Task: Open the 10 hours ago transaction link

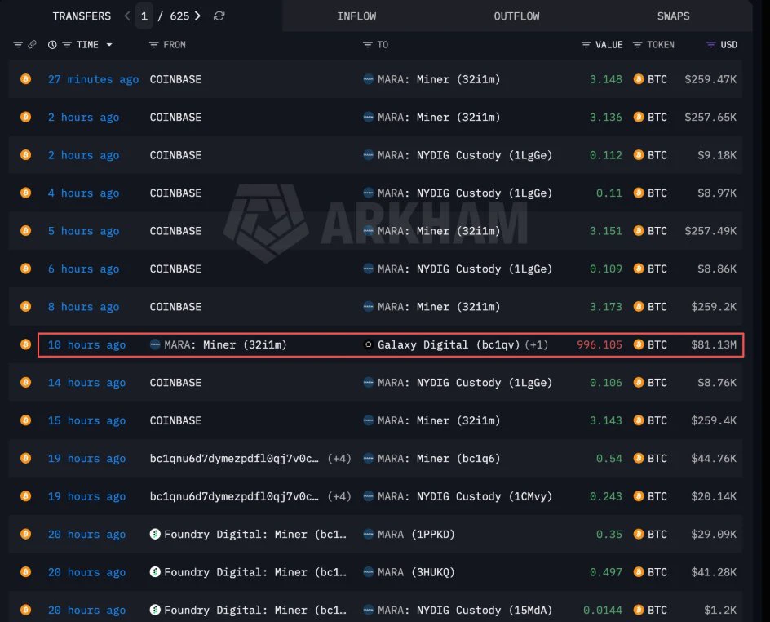Action: (86, 345)
